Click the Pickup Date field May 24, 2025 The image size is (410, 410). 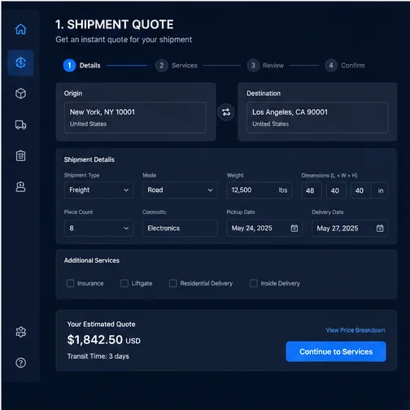pyautogui.click(x=264, y=229)
